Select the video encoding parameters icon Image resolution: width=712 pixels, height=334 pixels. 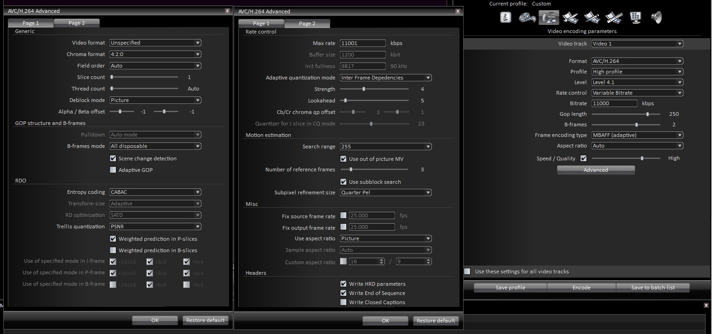pos(549,17)
